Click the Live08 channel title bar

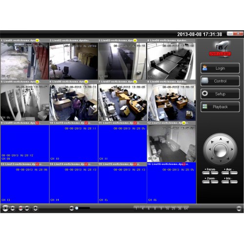(x=171, y=81)
